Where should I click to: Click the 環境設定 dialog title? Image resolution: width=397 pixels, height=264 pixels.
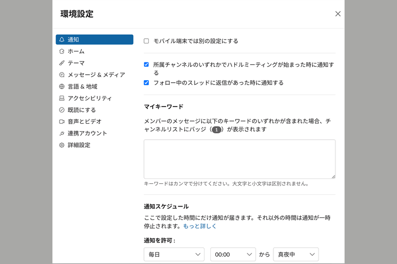click(77, 14)
